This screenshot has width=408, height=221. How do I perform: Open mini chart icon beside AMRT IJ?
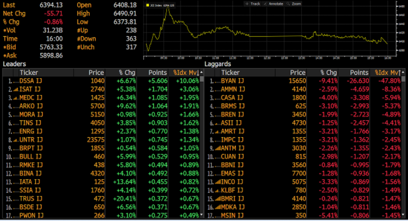218,132
